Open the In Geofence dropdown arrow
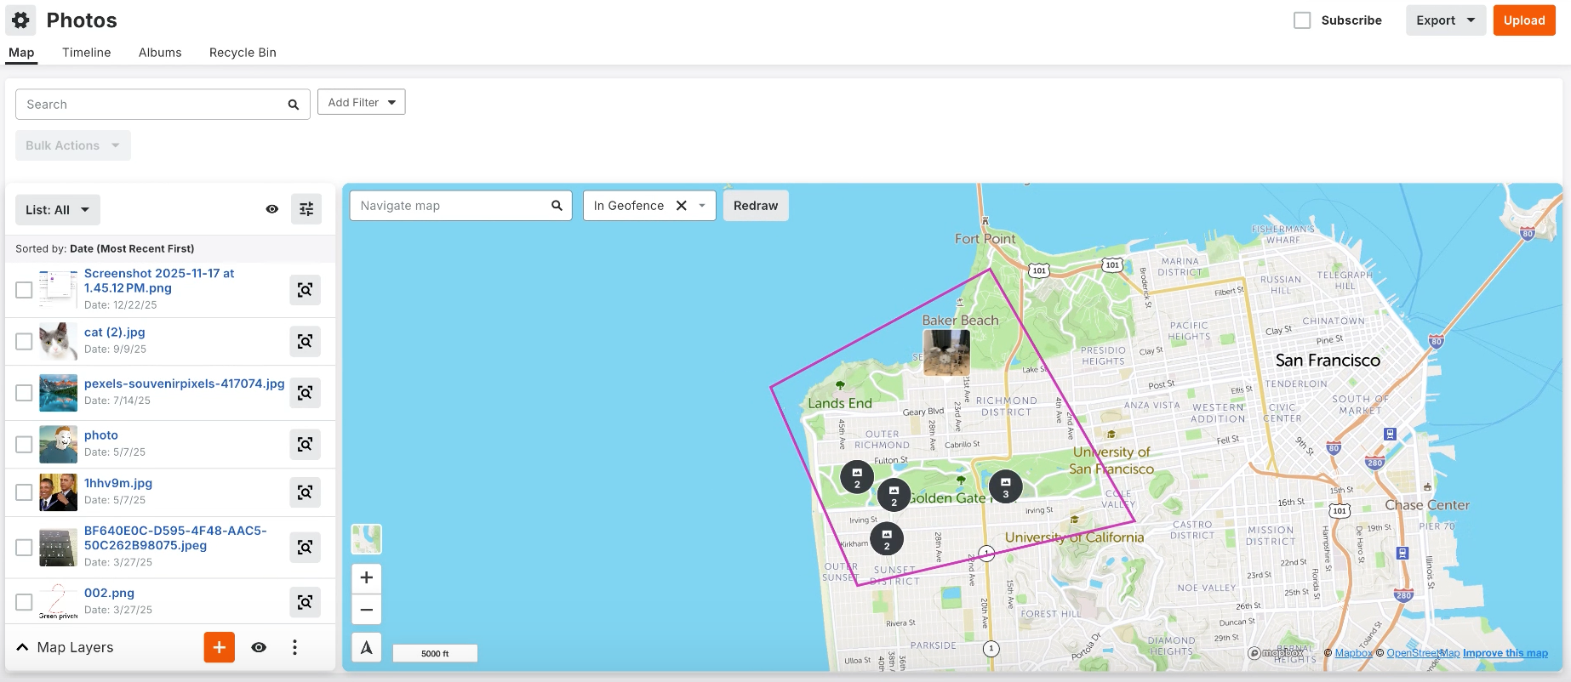Image resolution: width=1571 pixels, height=682 pixels. pos(702,206)
